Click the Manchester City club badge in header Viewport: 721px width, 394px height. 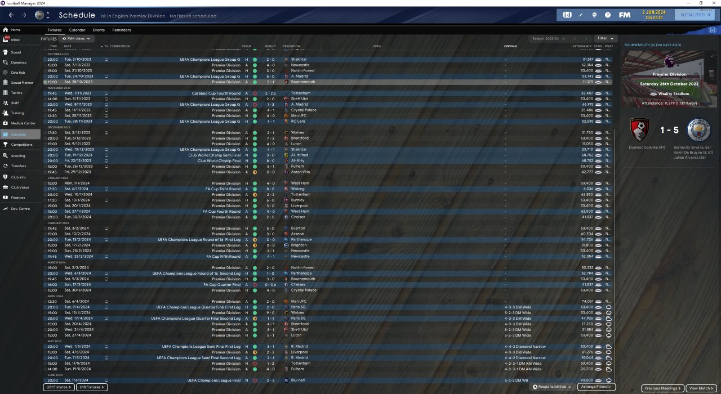[39, 15]
